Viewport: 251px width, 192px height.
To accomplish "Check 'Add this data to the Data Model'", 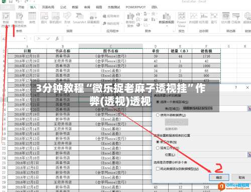I will pyautogui.click(x=158, y=168).
